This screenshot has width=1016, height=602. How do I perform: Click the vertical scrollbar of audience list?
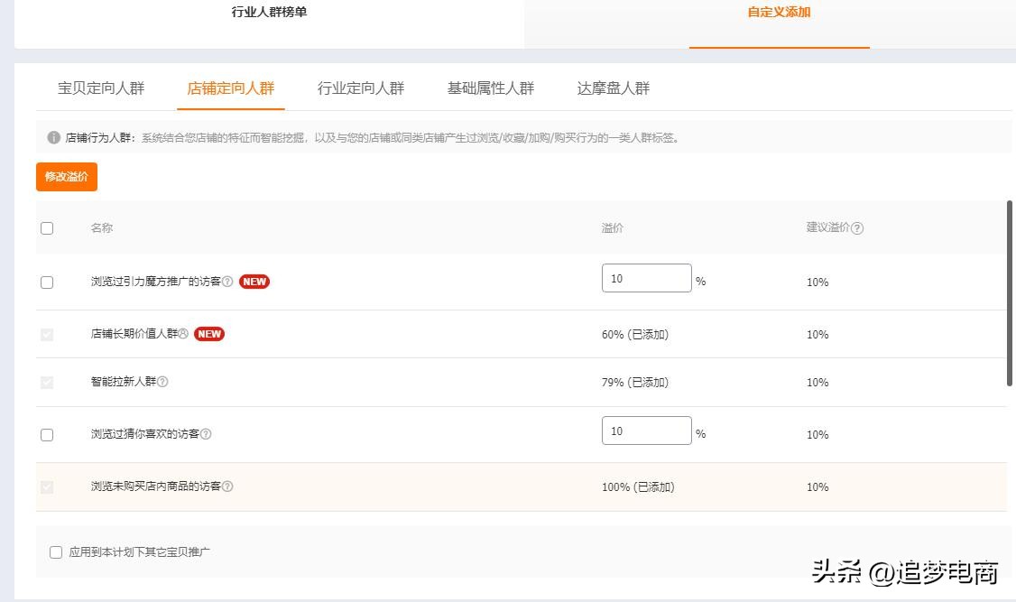coord(1010,293)
